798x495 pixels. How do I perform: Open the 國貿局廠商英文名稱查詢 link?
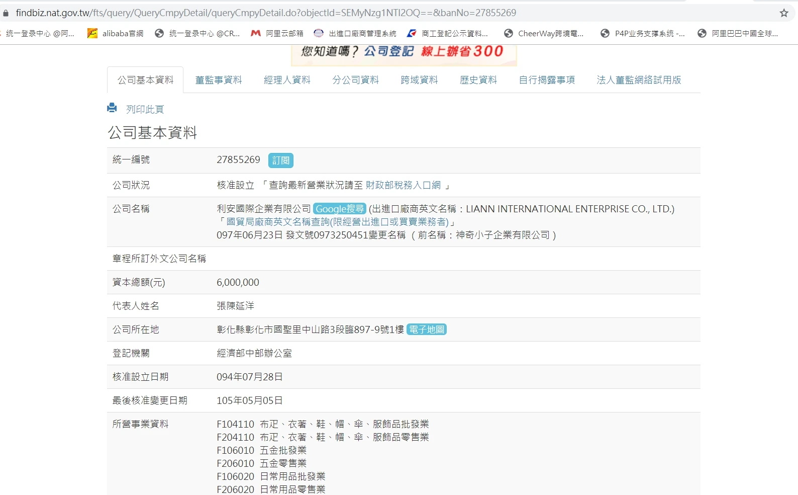click(x=337, y=222)
